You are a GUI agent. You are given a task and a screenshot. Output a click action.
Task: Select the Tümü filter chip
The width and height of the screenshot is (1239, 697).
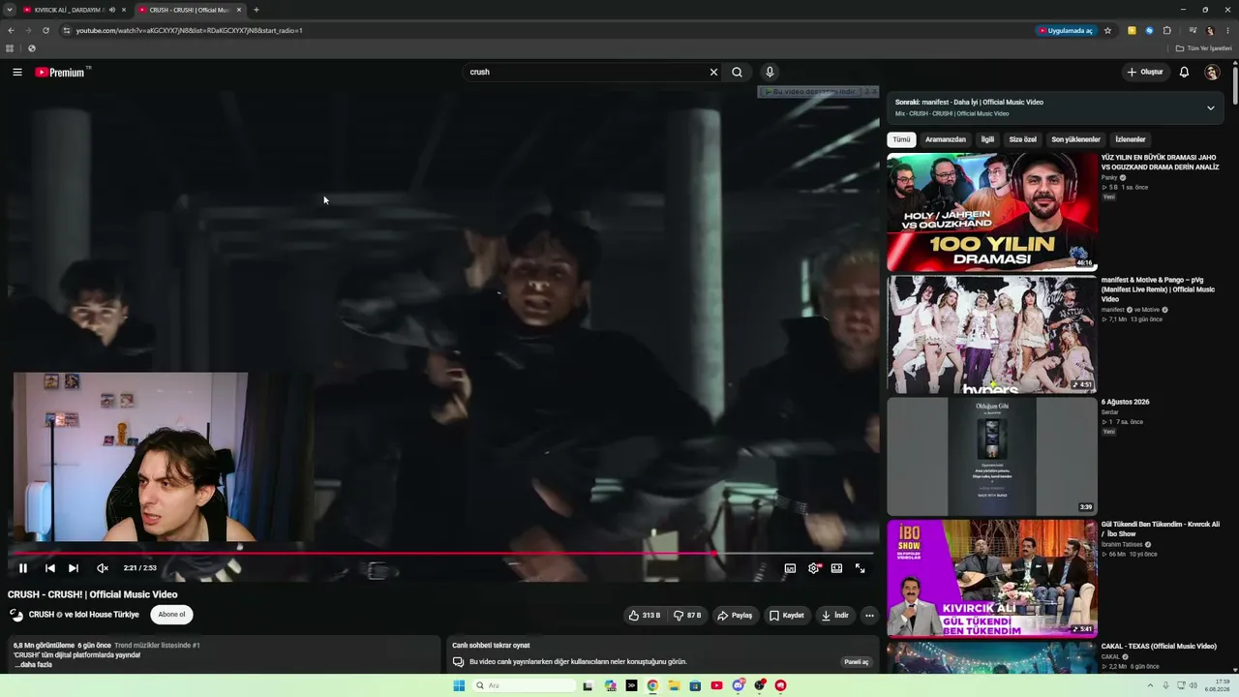[901, 139]
